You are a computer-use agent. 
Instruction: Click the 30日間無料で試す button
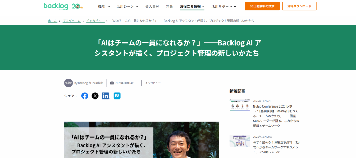(262, 6)
